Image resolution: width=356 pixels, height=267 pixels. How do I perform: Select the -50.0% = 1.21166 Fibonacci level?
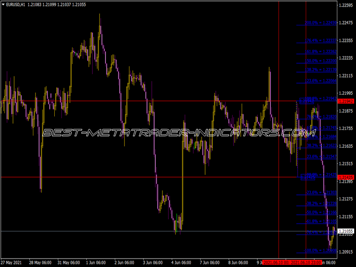(x=321, y=213)
